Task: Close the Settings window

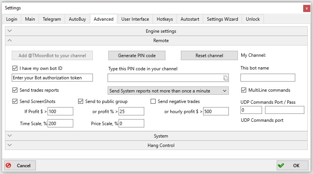Action: pyautogui.click(x=306, y=8)
